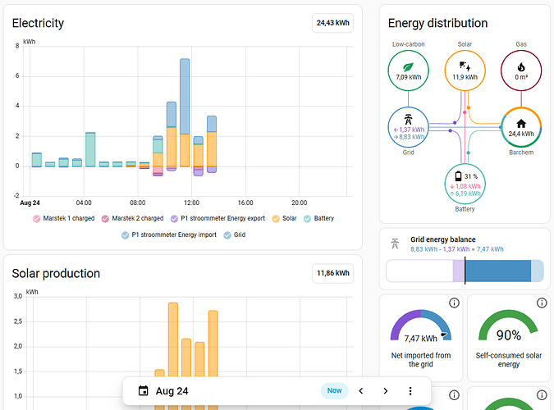Open the Barchem home icon node
Image resolution: width=554 pixels, height=410 pixels.
[521, 127]
